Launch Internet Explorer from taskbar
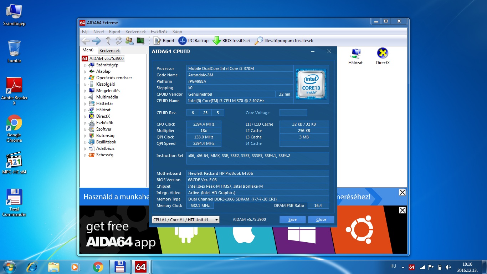The image size is (487, 274). point(32,267)
